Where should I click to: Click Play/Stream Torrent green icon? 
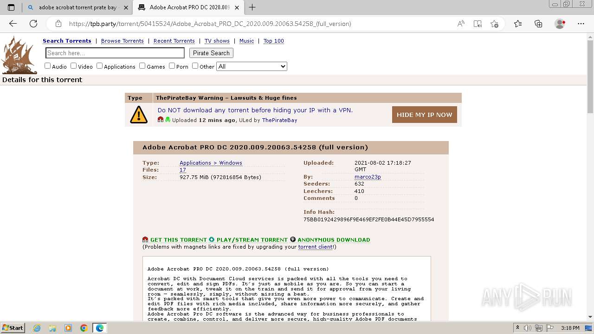(x=212, y=240)
